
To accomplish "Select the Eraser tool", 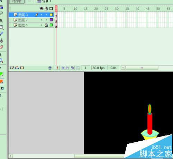I will click(x=1, y=47).
